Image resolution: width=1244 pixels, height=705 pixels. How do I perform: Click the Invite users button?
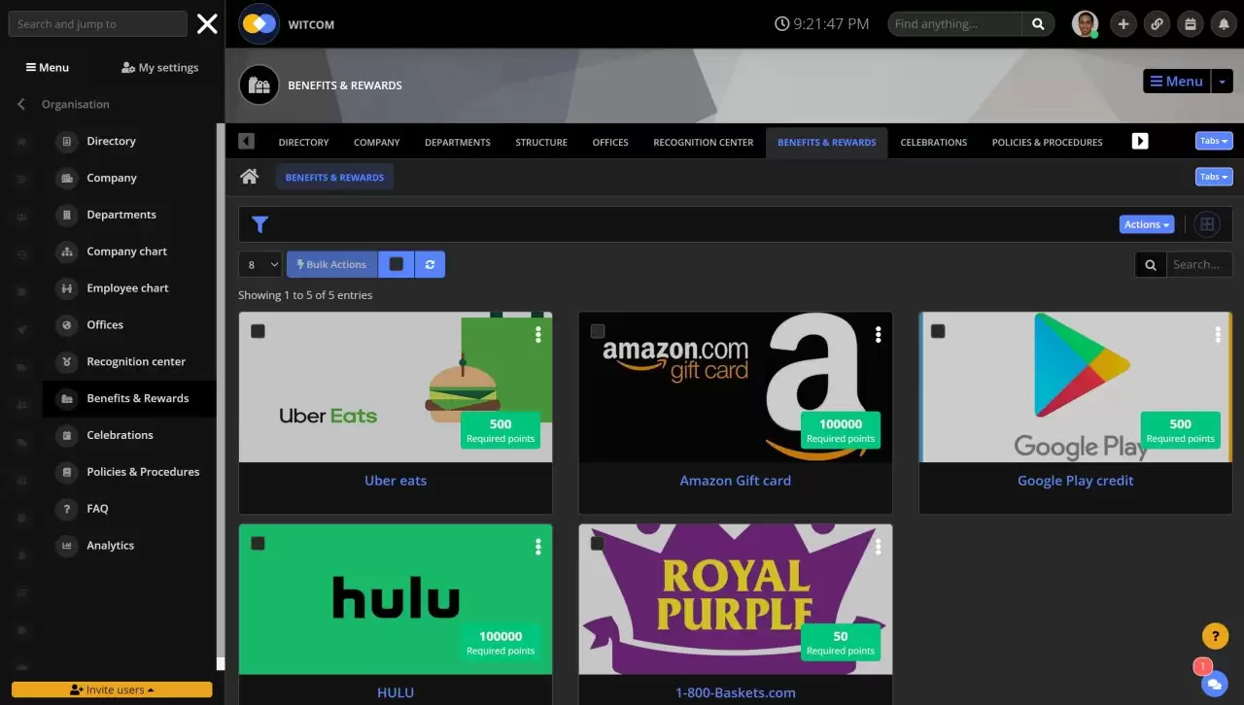[112, 689]
